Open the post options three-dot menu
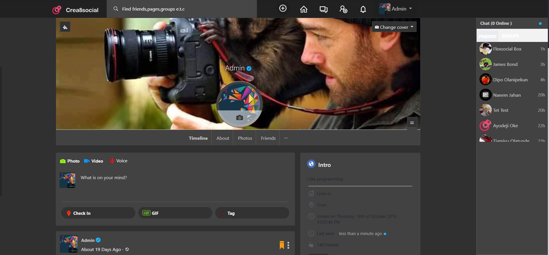Screen dimensions: 549x255 coord(288,245)
